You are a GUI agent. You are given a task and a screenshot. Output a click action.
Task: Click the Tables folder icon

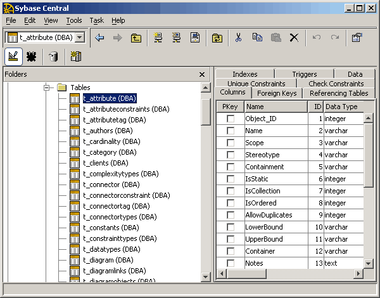pos(62,87)
